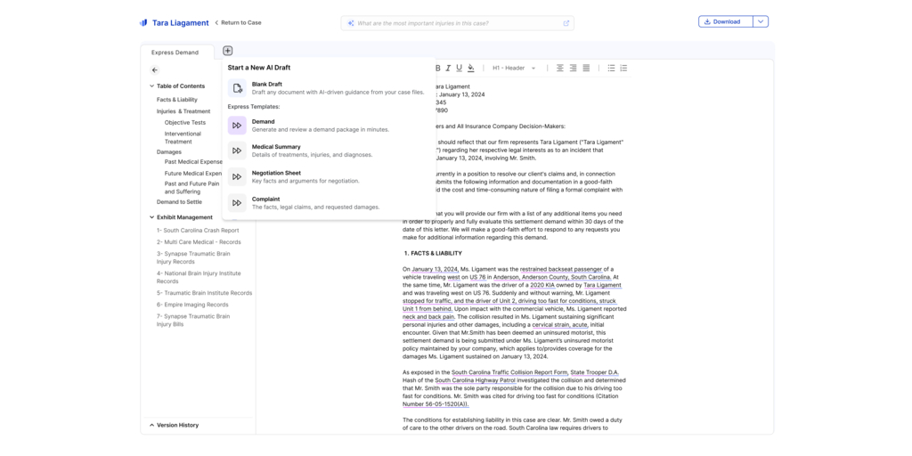The height and width of the screenshot is (456, 912).
Task: Insert a bulleted list
Action: pos(611,68)
